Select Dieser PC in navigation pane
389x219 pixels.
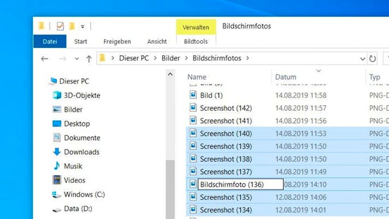(74, 81)
